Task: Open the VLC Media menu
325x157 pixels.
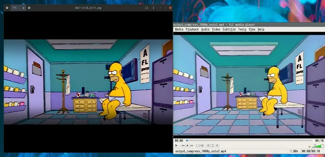Action: (179, 30)
